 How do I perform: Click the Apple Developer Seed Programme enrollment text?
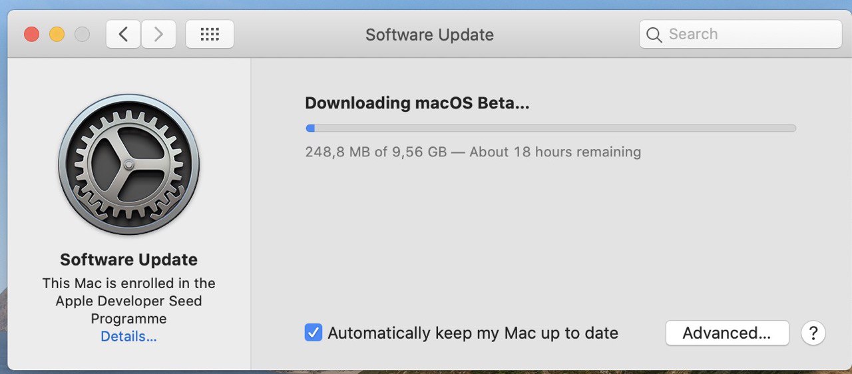click(128, 301)
